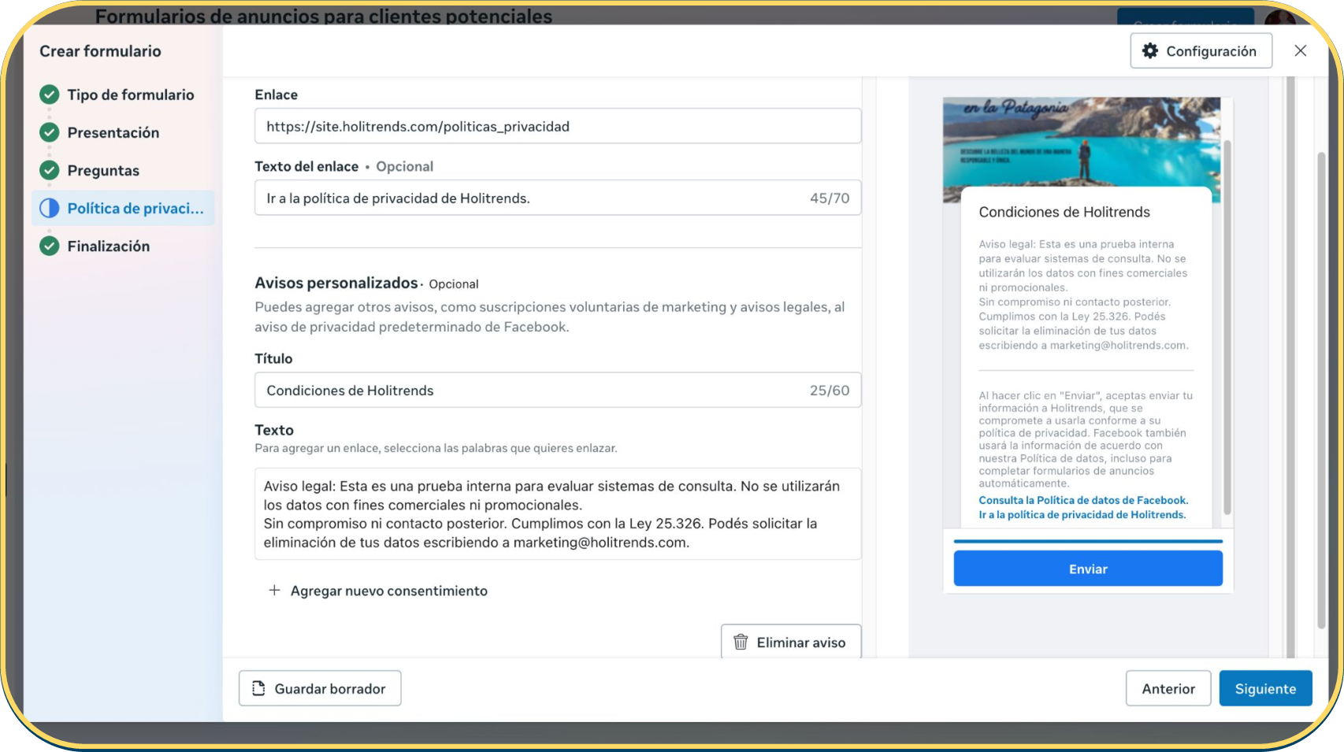Close the Crear formulario dialog
The height and width of the screenshot is (752, 1344).
(x=1301, y=51)
